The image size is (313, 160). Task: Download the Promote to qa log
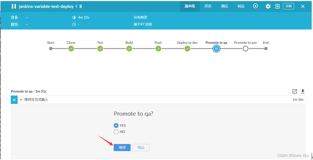302,91
